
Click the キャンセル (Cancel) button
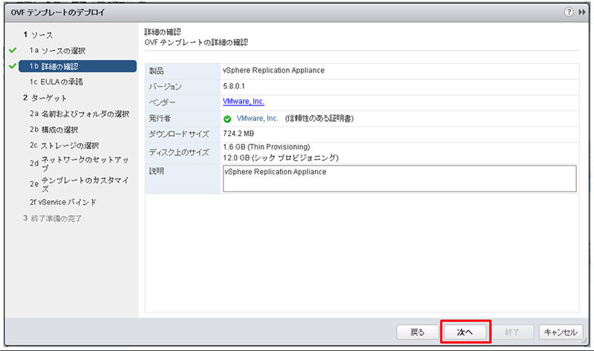(561, 332)
